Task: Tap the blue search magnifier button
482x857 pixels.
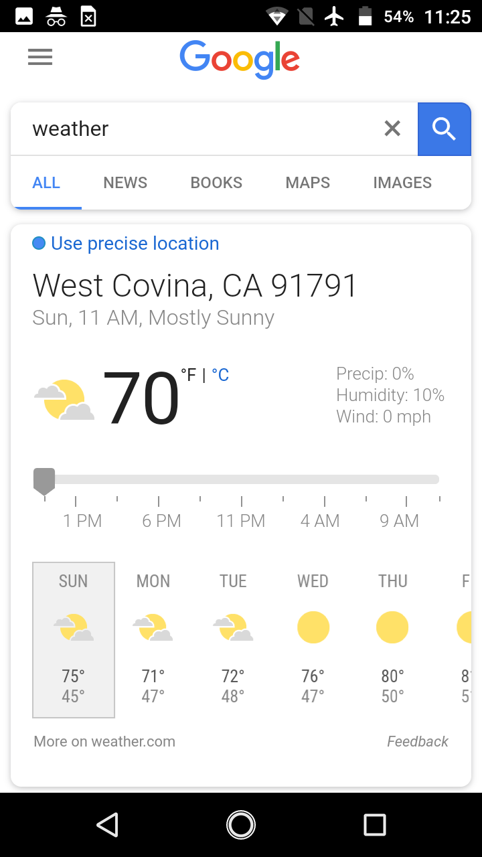Action: 444,129
